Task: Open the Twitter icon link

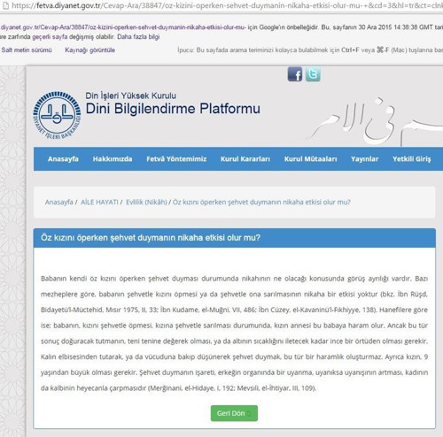Action: point(313,74)
